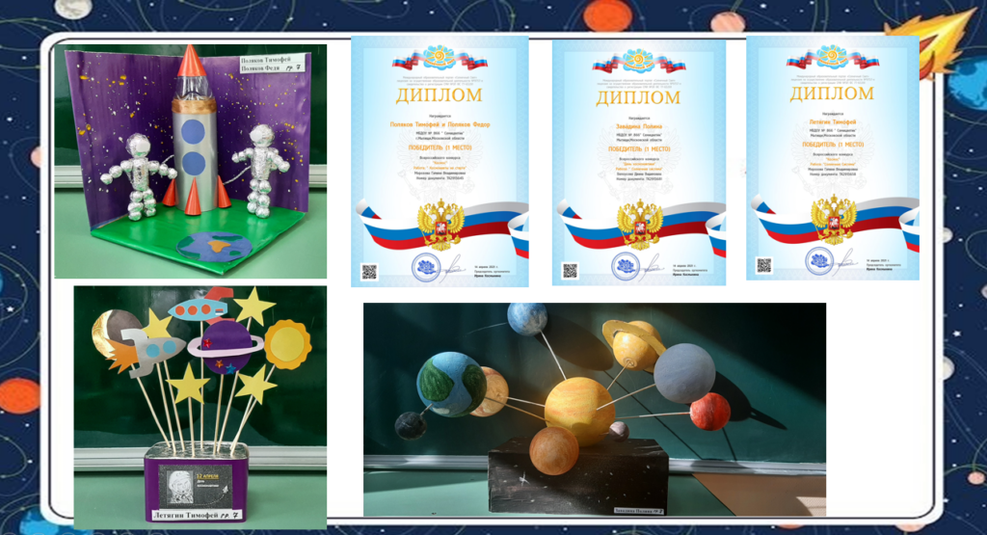The image size is (987, 535).
Task: Click the coat of arms on the Летягин diploma
Action: [834, 219]
